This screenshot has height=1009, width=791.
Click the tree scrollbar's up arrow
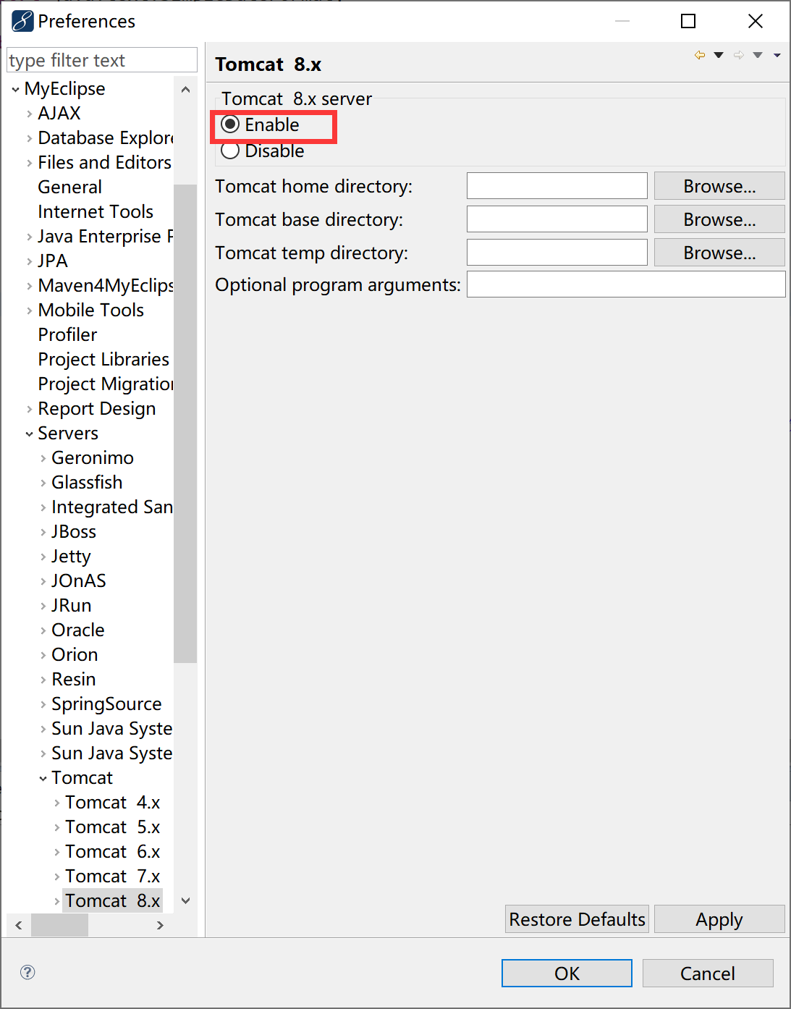click(185, 90)
